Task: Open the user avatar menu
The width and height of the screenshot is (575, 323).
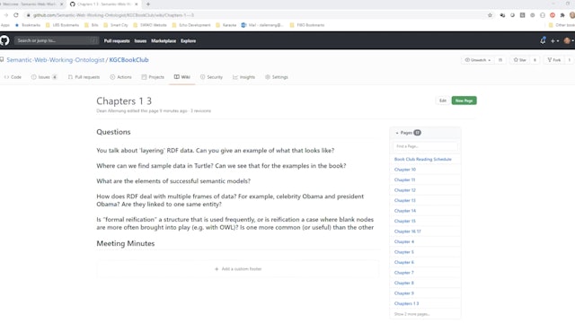Action: [x=569, y=40]
